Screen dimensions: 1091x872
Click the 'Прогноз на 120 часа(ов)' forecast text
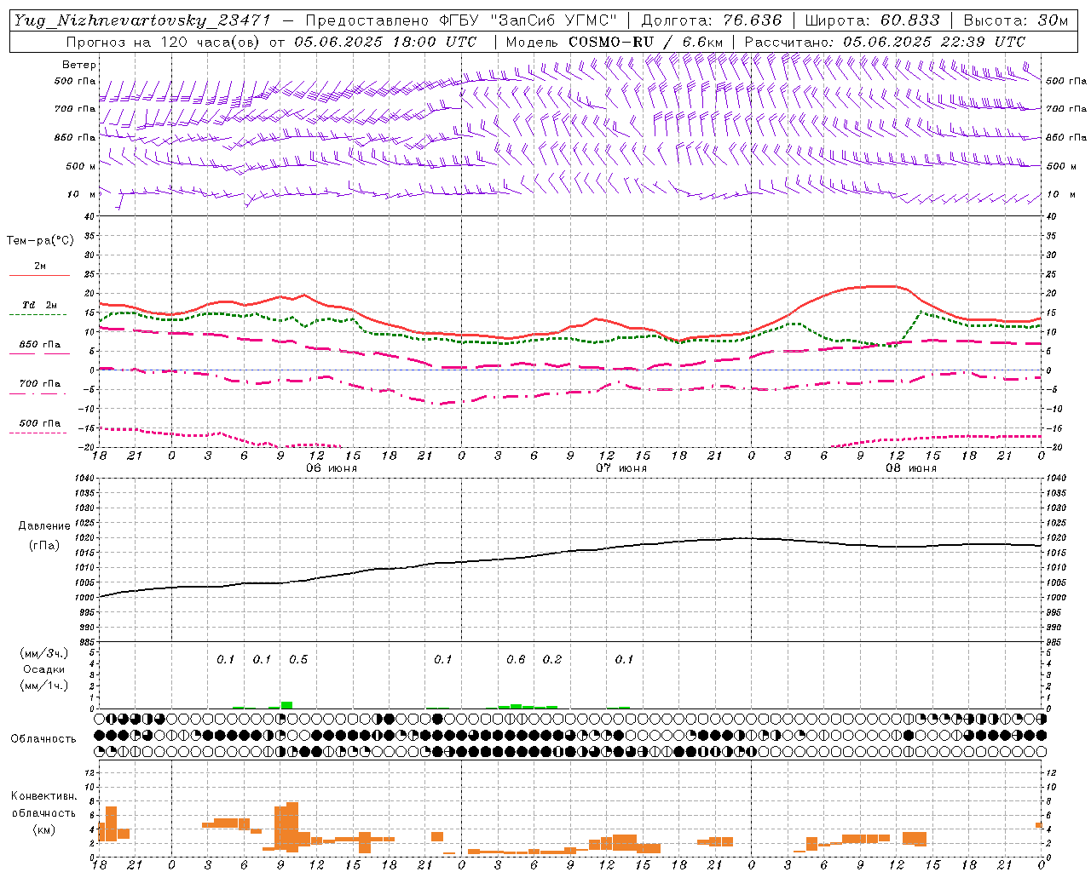pyautogui.click(x=162, y=42)
